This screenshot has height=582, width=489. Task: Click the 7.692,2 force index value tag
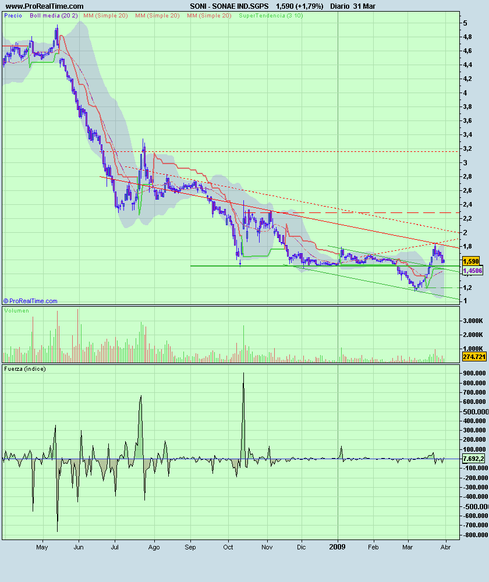tap(473, 459)
